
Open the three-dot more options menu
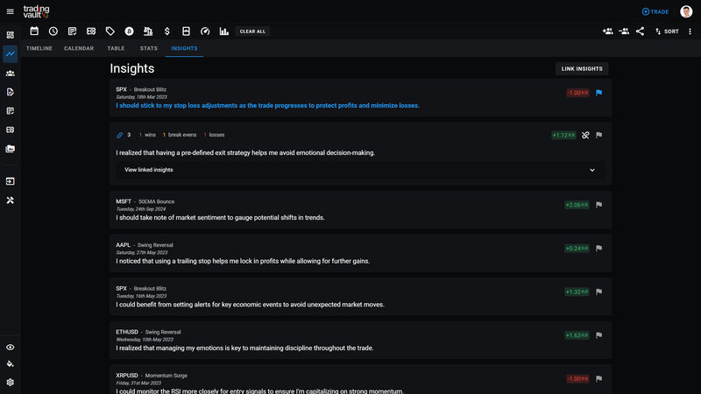(x=691, y=32)
